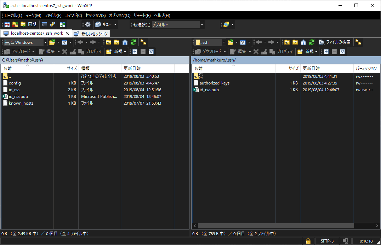Image resolution: width=381 pixels, height=245 pixels.
Task: Click the Compare Directories icon in top toolbar
Action: click(x=7, y=24)
